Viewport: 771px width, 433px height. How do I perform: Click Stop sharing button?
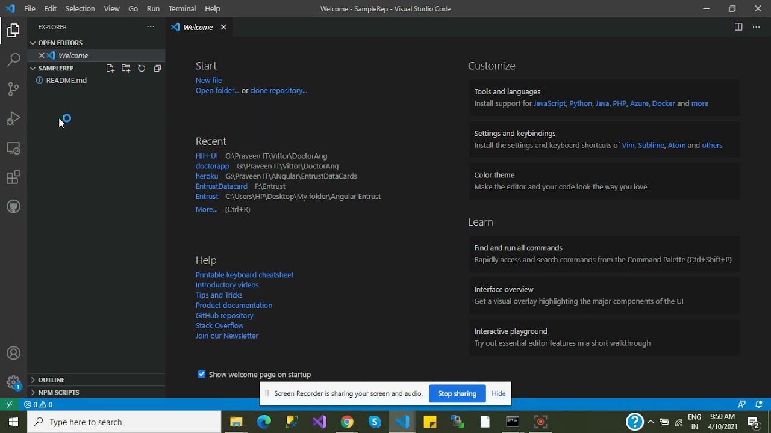click(x=457, y=393)
